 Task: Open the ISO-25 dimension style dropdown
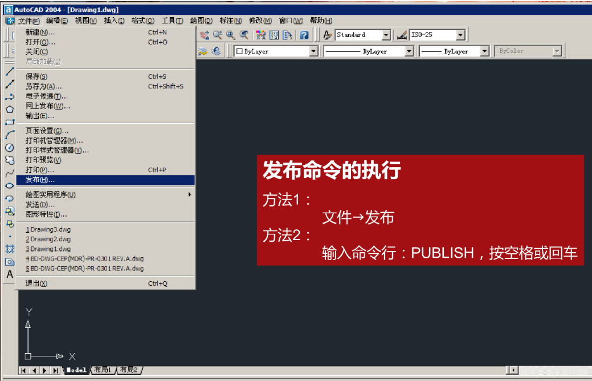(460, 35)
